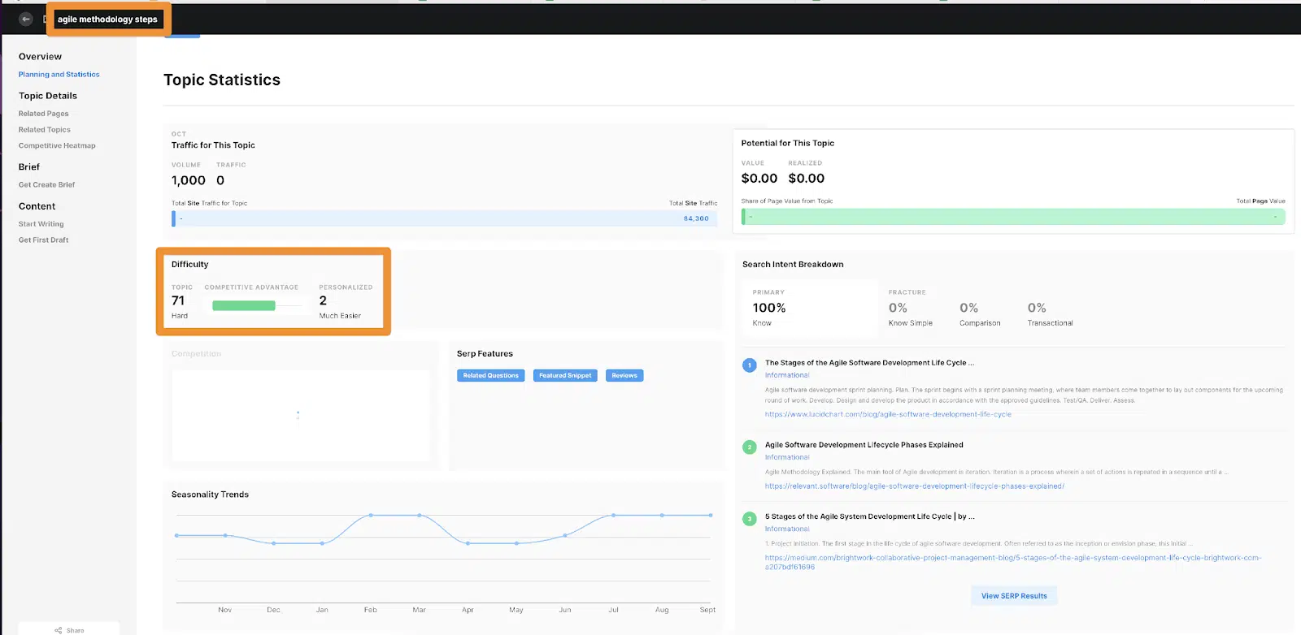Choose Get Create Brief option
Viewport: 1301px width, 635px height.
46,185
